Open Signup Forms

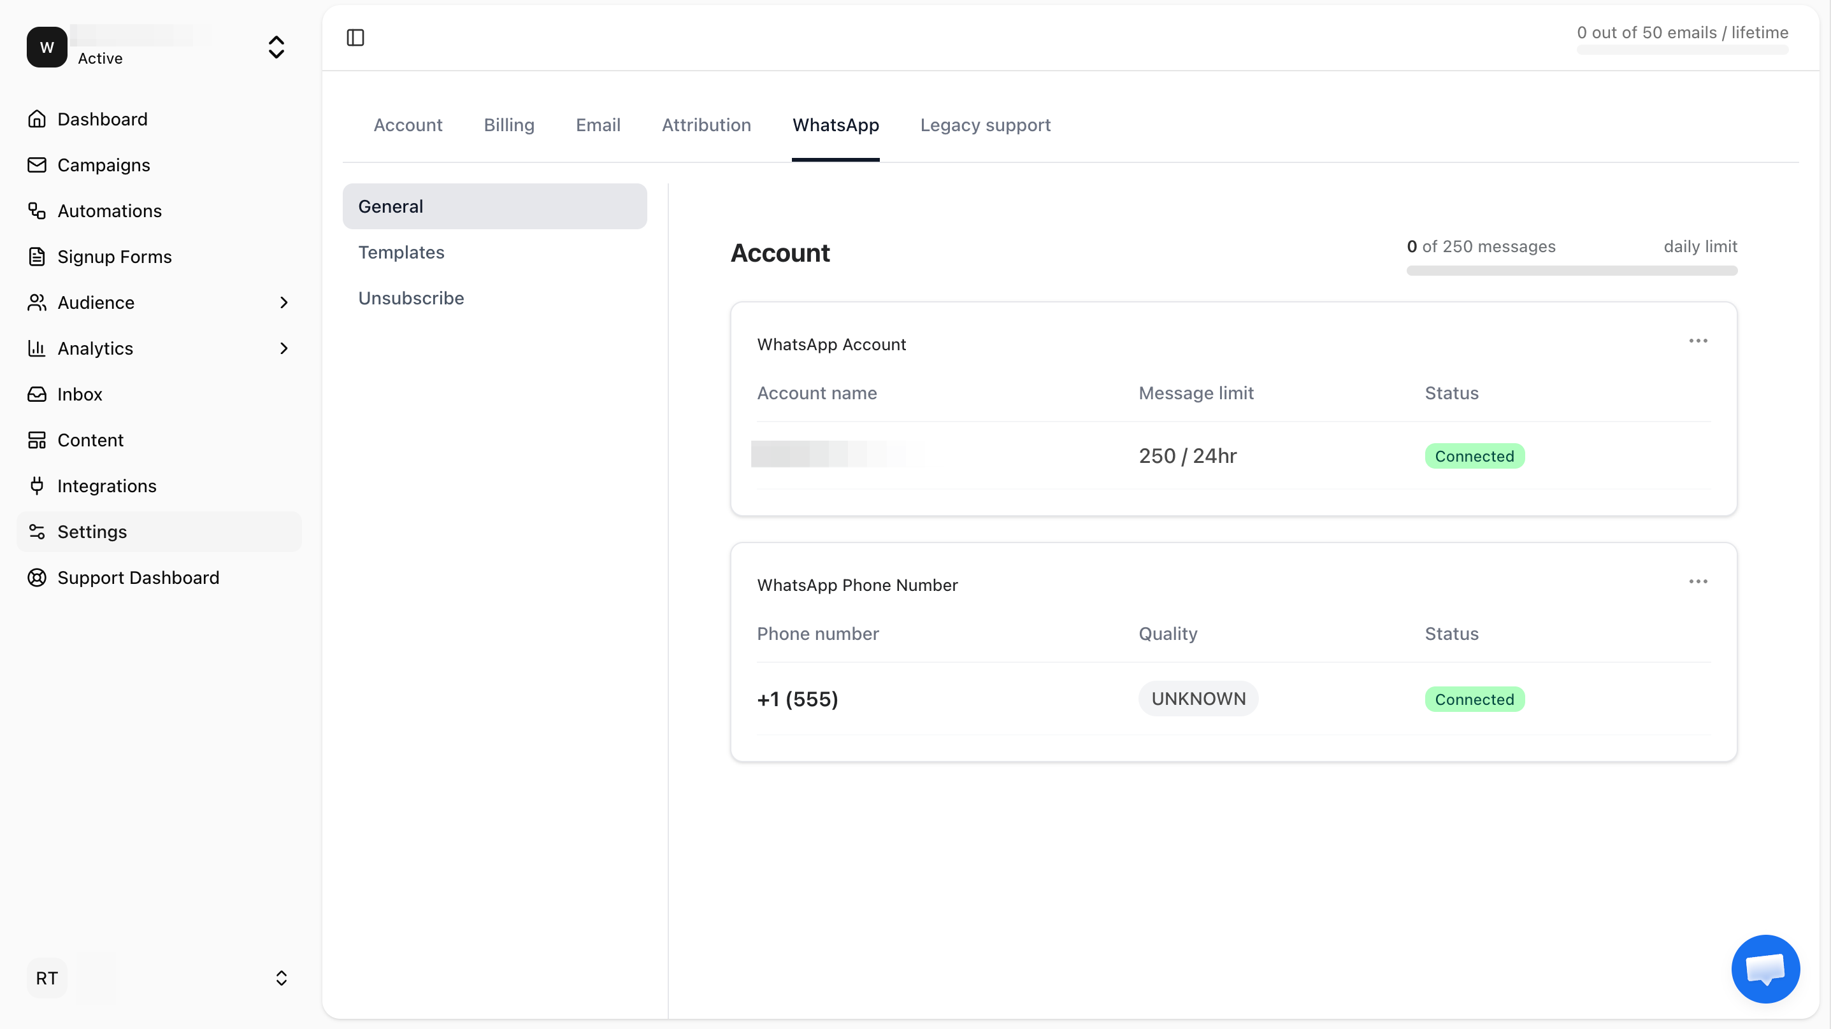(x=115, y=257)
